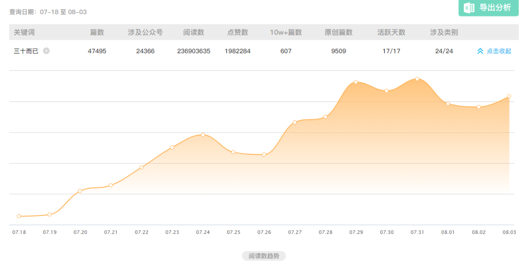Click the 07.26 axis label
The height and width of the screenshot is (266, 524).
(x=264, y=232)
